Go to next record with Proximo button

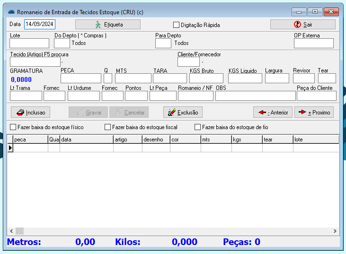click(314, 113)
